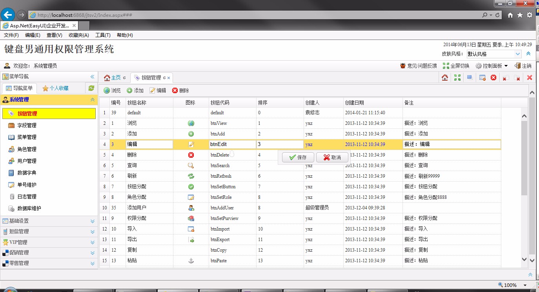Click the red stop icon on the right toolbar
The image size is (539, 292).
point(493,78)
